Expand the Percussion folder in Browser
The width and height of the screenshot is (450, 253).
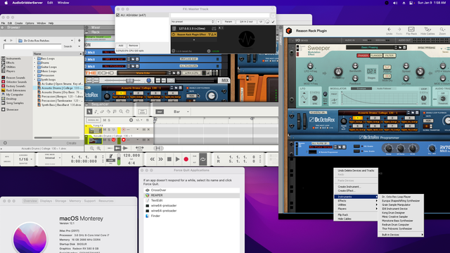pos(35,75)
